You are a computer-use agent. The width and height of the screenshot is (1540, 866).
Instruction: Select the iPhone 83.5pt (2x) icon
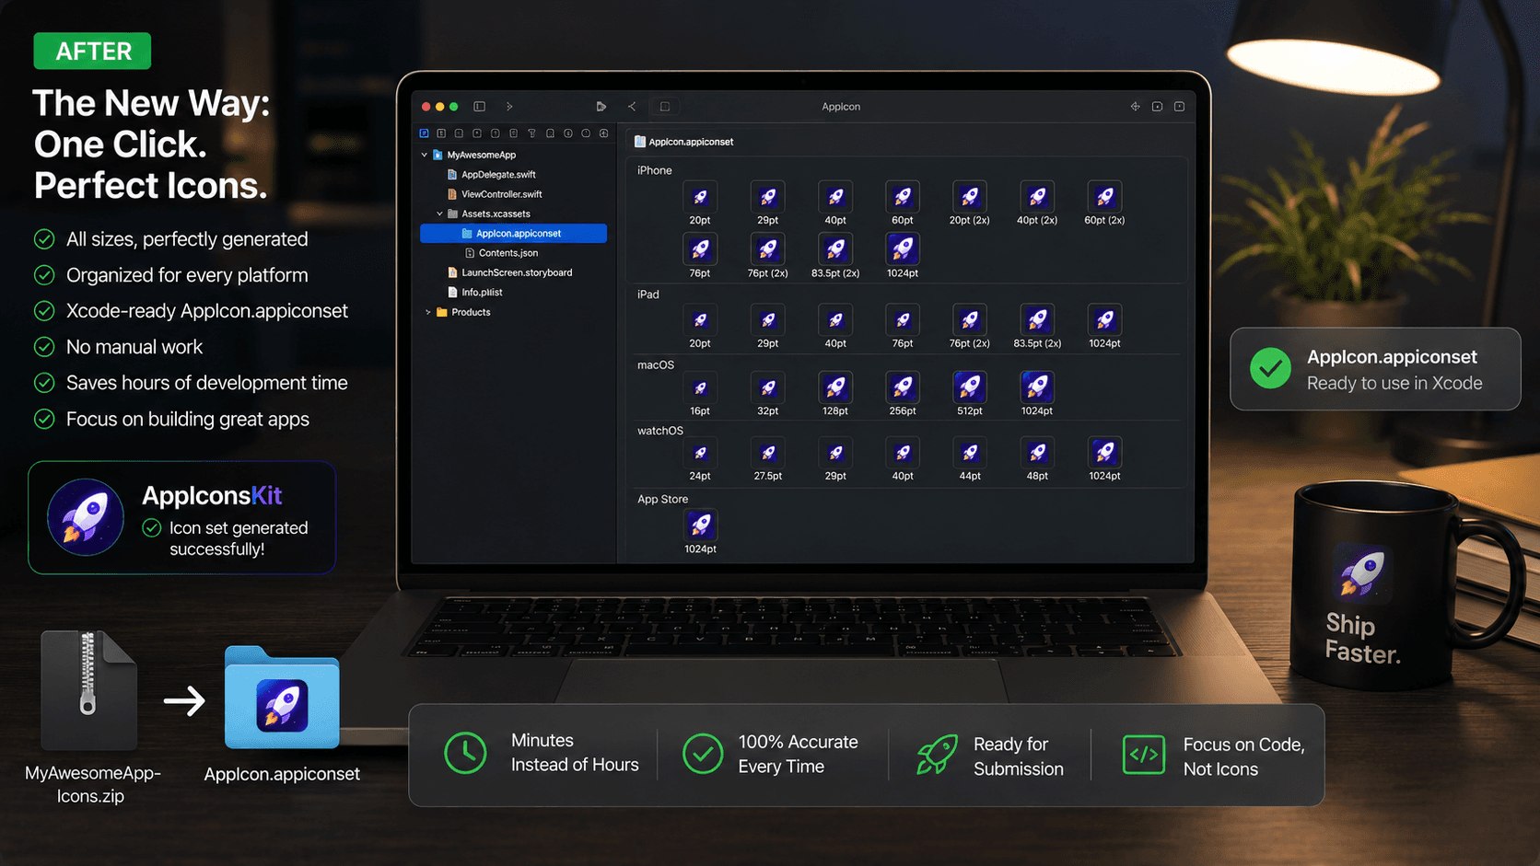835,249
